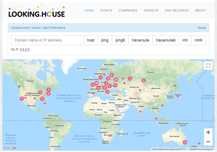Viewport: 217px width, 152px height.
Task: Click the marker in southern China Hong Kong
Action: [x=162, y=106]
